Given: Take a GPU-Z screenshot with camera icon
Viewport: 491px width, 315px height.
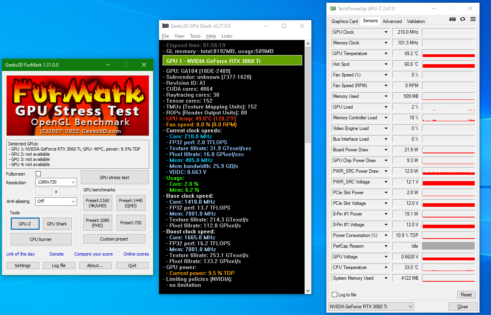Looking at the screenshot, I should (452, 19).
